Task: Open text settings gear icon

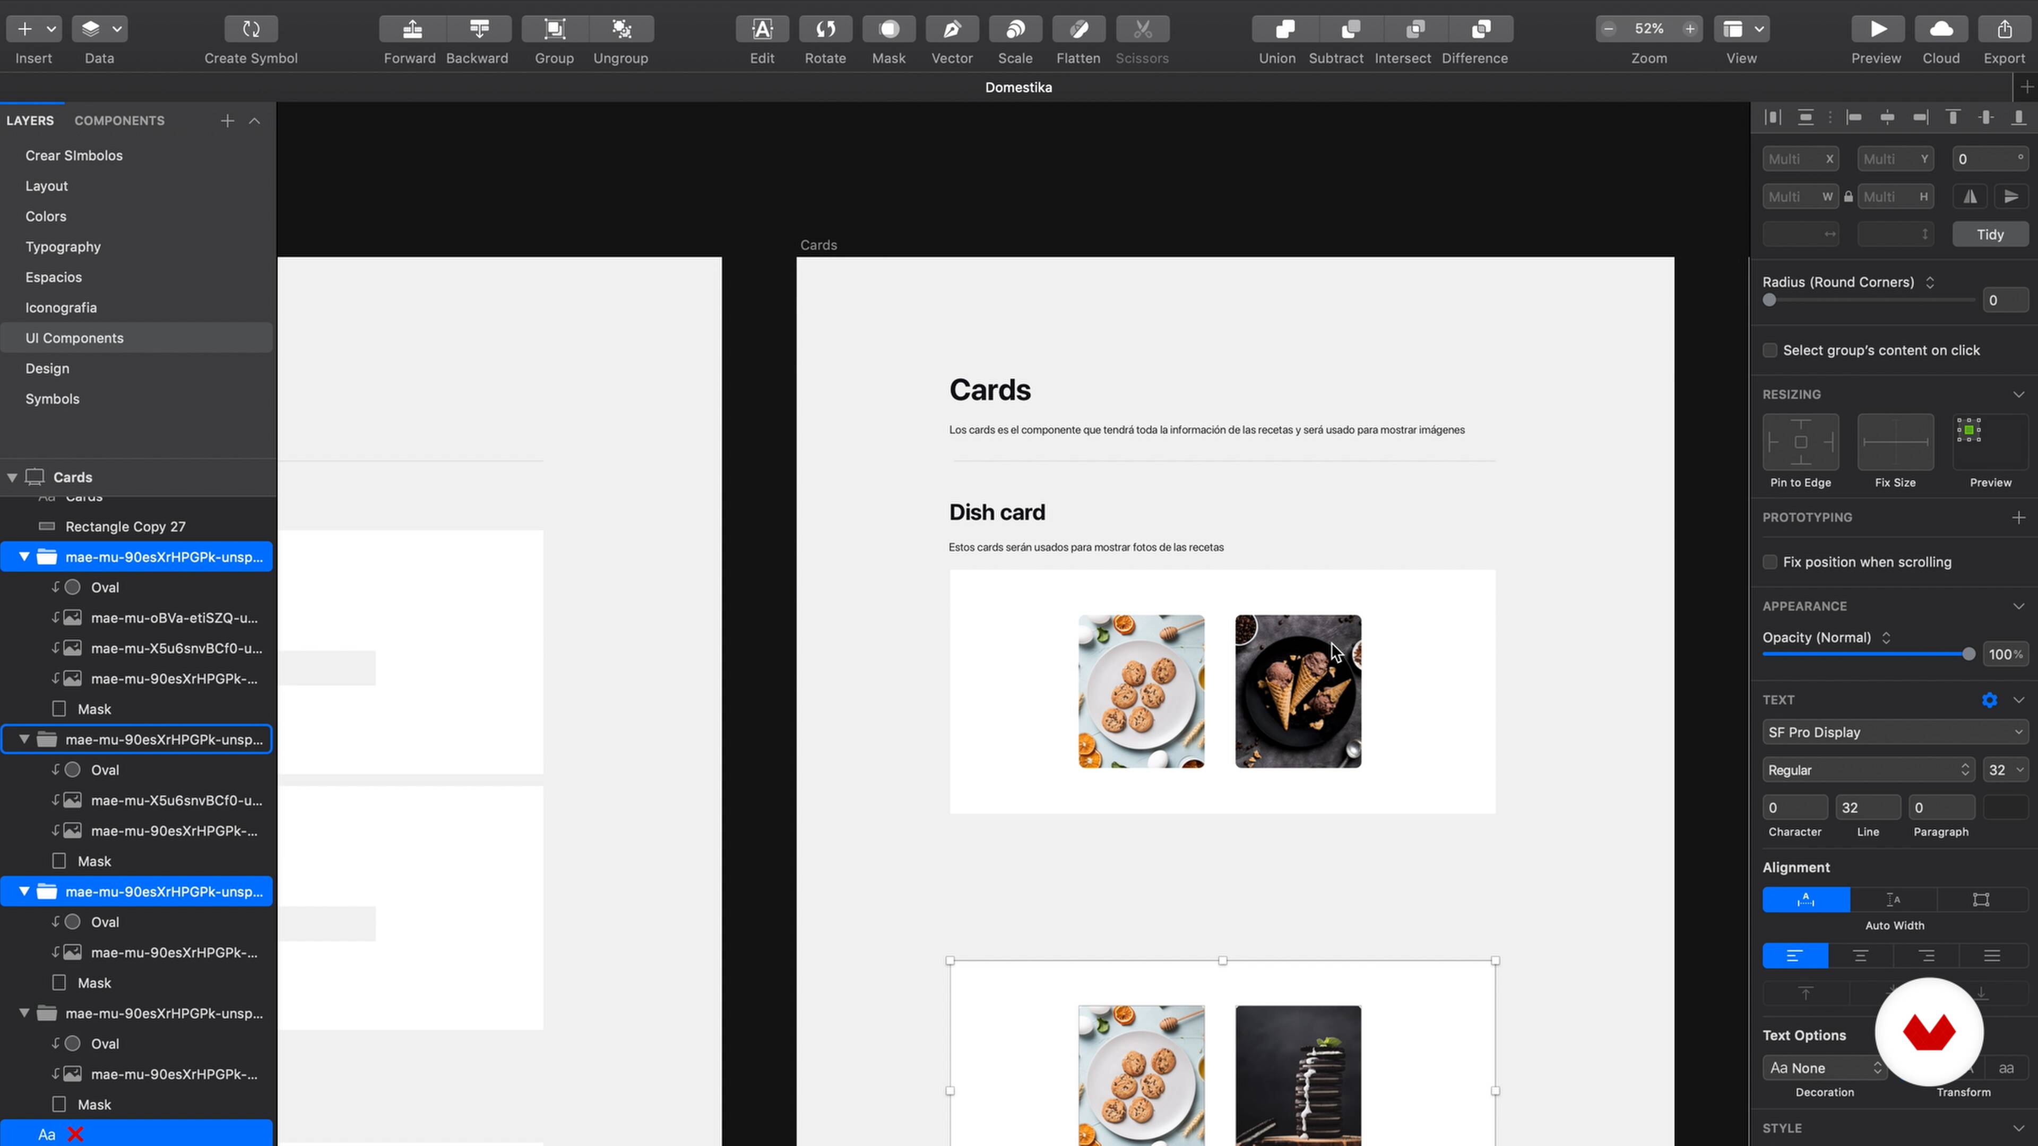Action: (1989, 700)
